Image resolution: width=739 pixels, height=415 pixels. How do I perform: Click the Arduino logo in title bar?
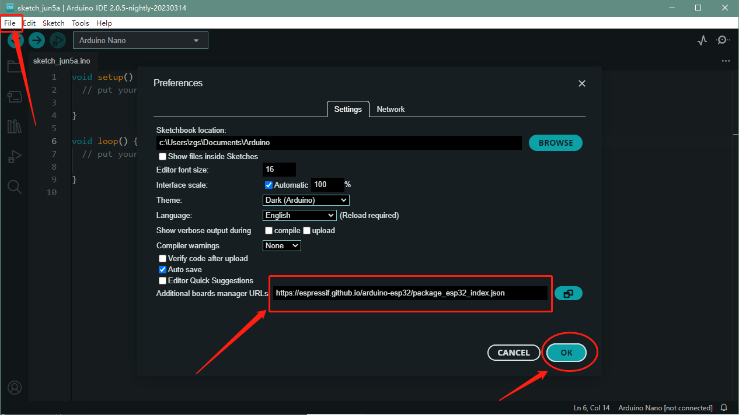click(x=9, y=8)
